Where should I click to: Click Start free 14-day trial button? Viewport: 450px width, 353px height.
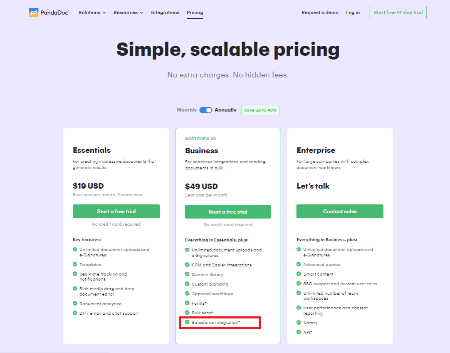click(x=398, y=12)
